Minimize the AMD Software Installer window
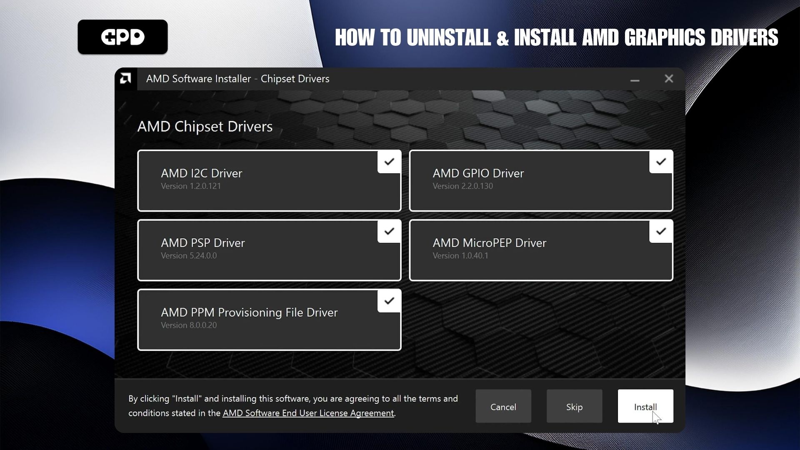Screen dimensions: 800x450 pos(635,79)
